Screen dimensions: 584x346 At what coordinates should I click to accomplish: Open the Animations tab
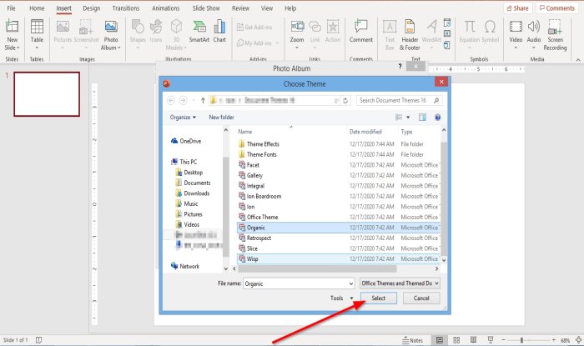166,8
